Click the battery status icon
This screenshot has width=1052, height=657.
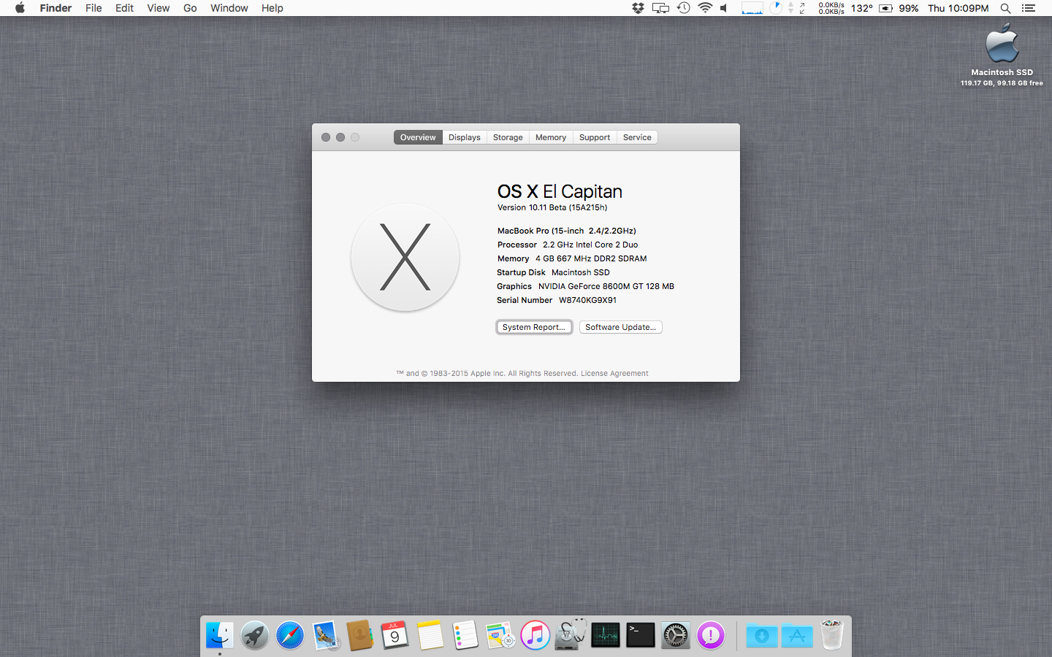tap(885, 8)
